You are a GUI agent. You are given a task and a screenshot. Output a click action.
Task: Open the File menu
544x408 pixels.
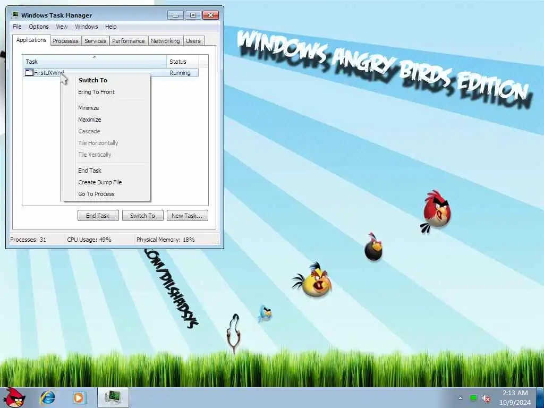point(17,27)
